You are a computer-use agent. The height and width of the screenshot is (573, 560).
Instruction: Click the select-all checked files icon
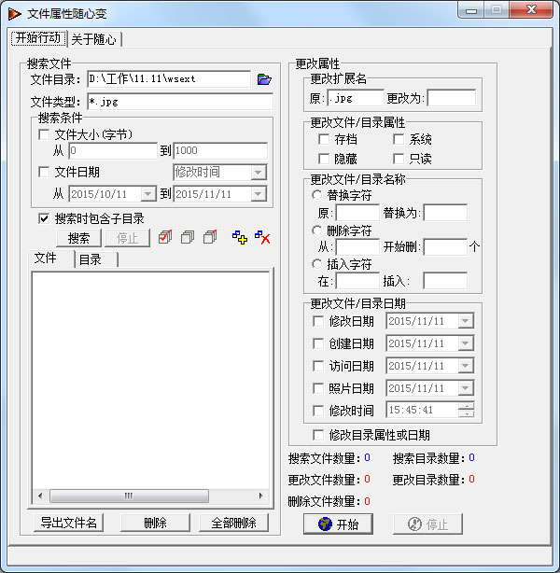pyautogui.click(x=165, y=237)
